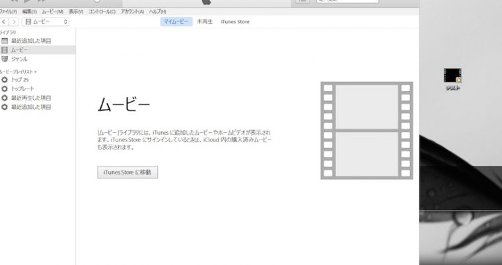This screenshot has height=265, width=502.
Task: Open the アカウント(A) menu
Action: [x=132, y=11]
